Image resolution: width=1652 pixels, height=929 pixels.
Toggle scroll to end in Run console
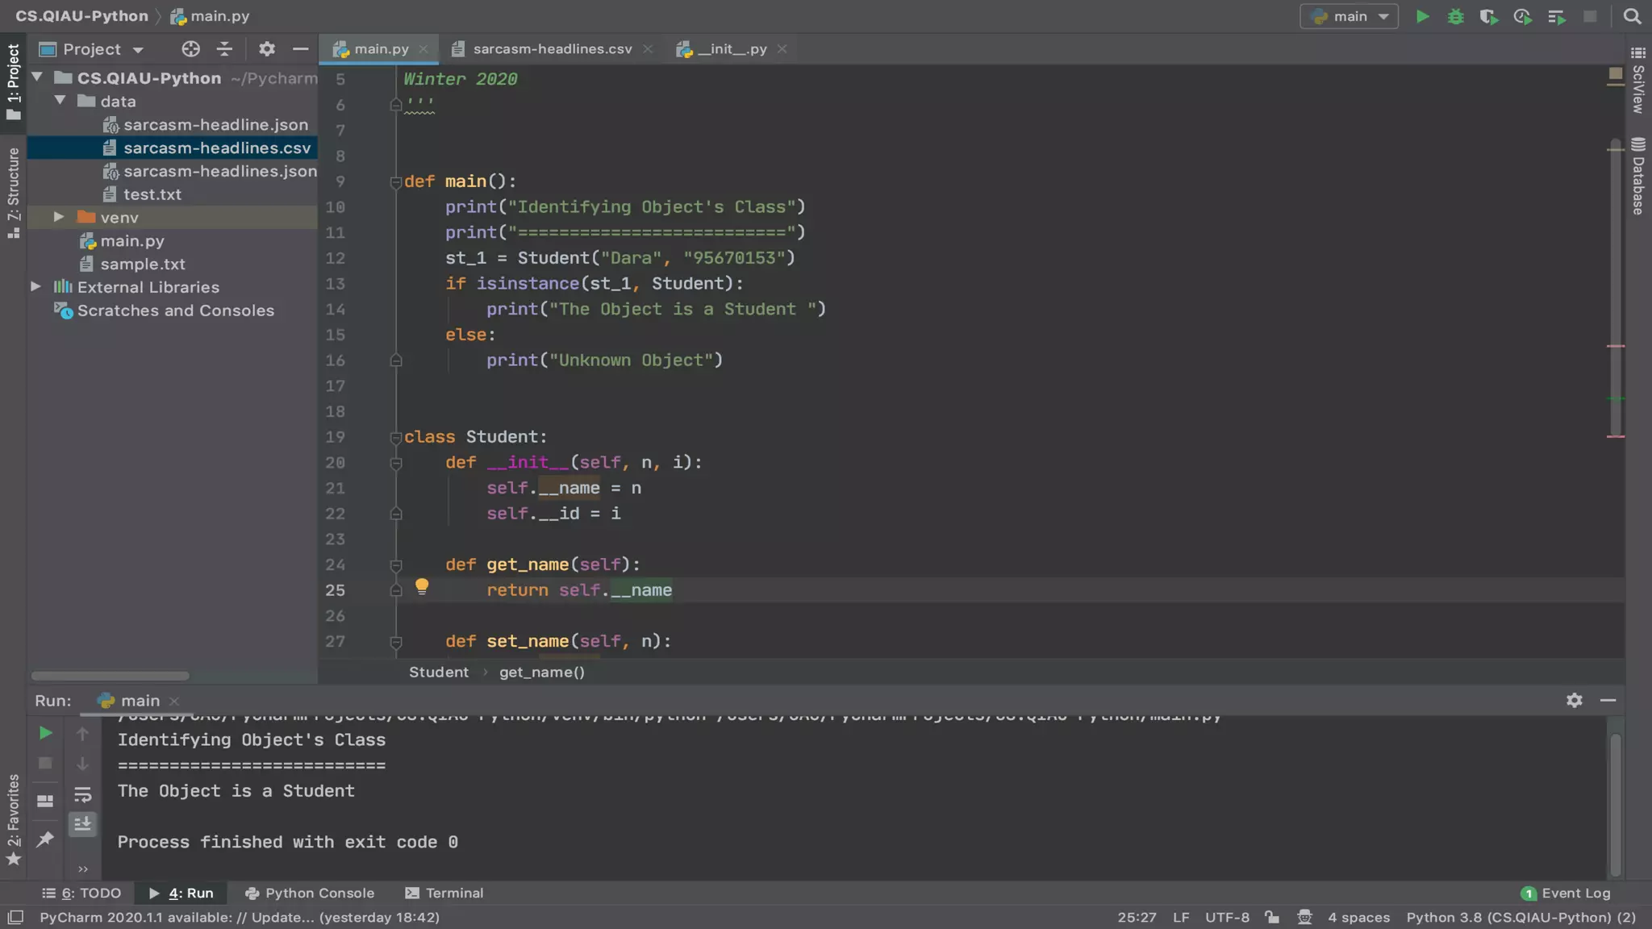(x=82, y=824)
